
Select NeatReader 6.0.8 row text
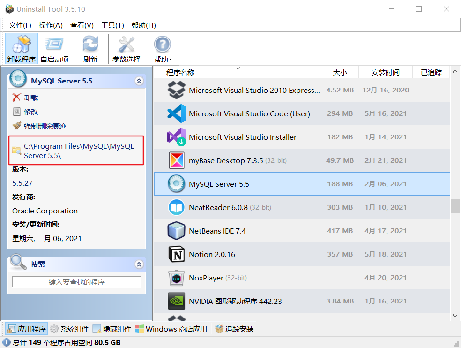[218, 208]
